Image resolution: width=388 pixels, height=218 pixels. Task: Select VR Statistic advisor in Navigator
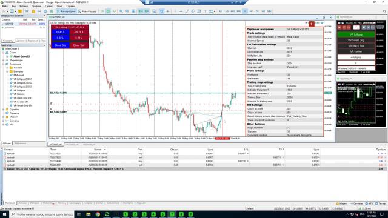pos(19,94)
